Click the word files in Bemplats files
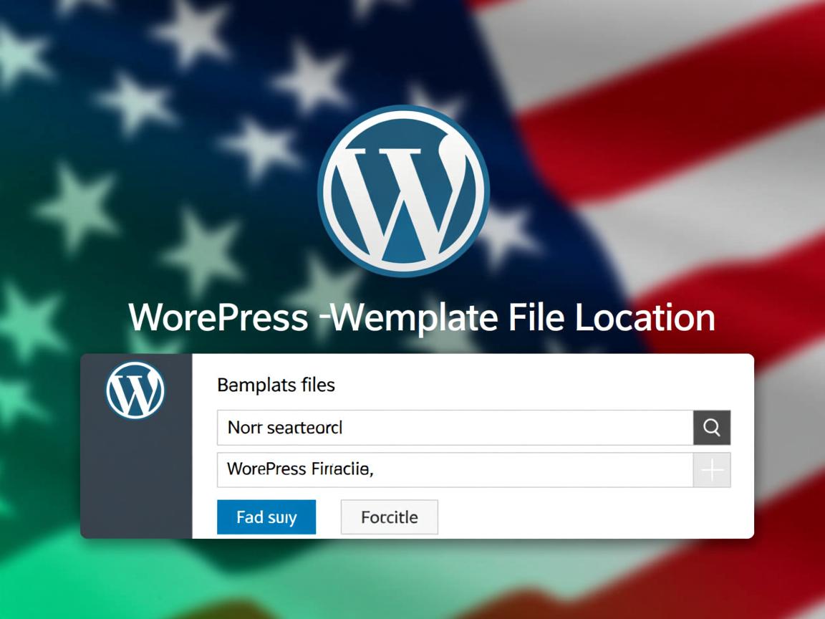Viewport: 825px width, 619px height. (318, 385)
